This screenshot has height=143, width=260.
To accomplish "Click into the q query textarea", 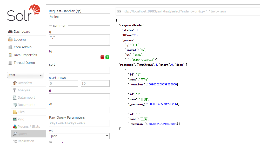I will (79, 40).
